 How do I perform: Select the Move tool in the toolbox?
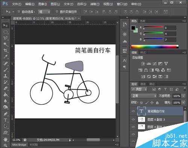(5, 26)
